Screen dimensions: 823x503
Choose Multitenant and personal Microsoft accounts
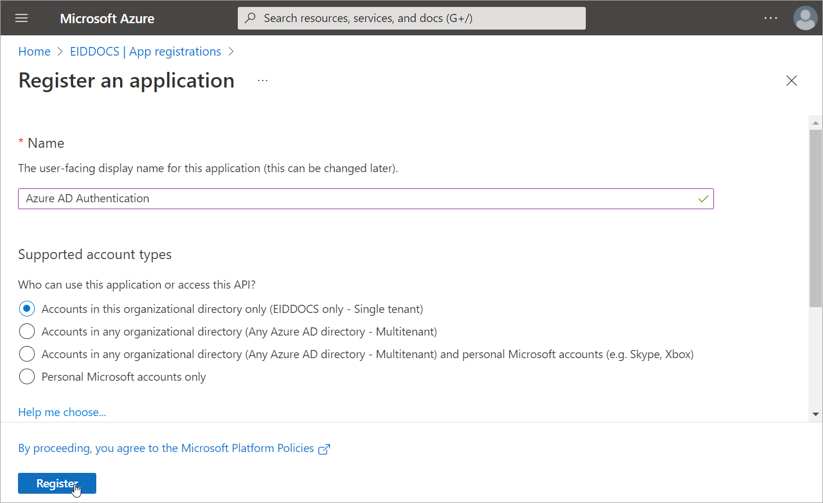click(x=27, y=354)
